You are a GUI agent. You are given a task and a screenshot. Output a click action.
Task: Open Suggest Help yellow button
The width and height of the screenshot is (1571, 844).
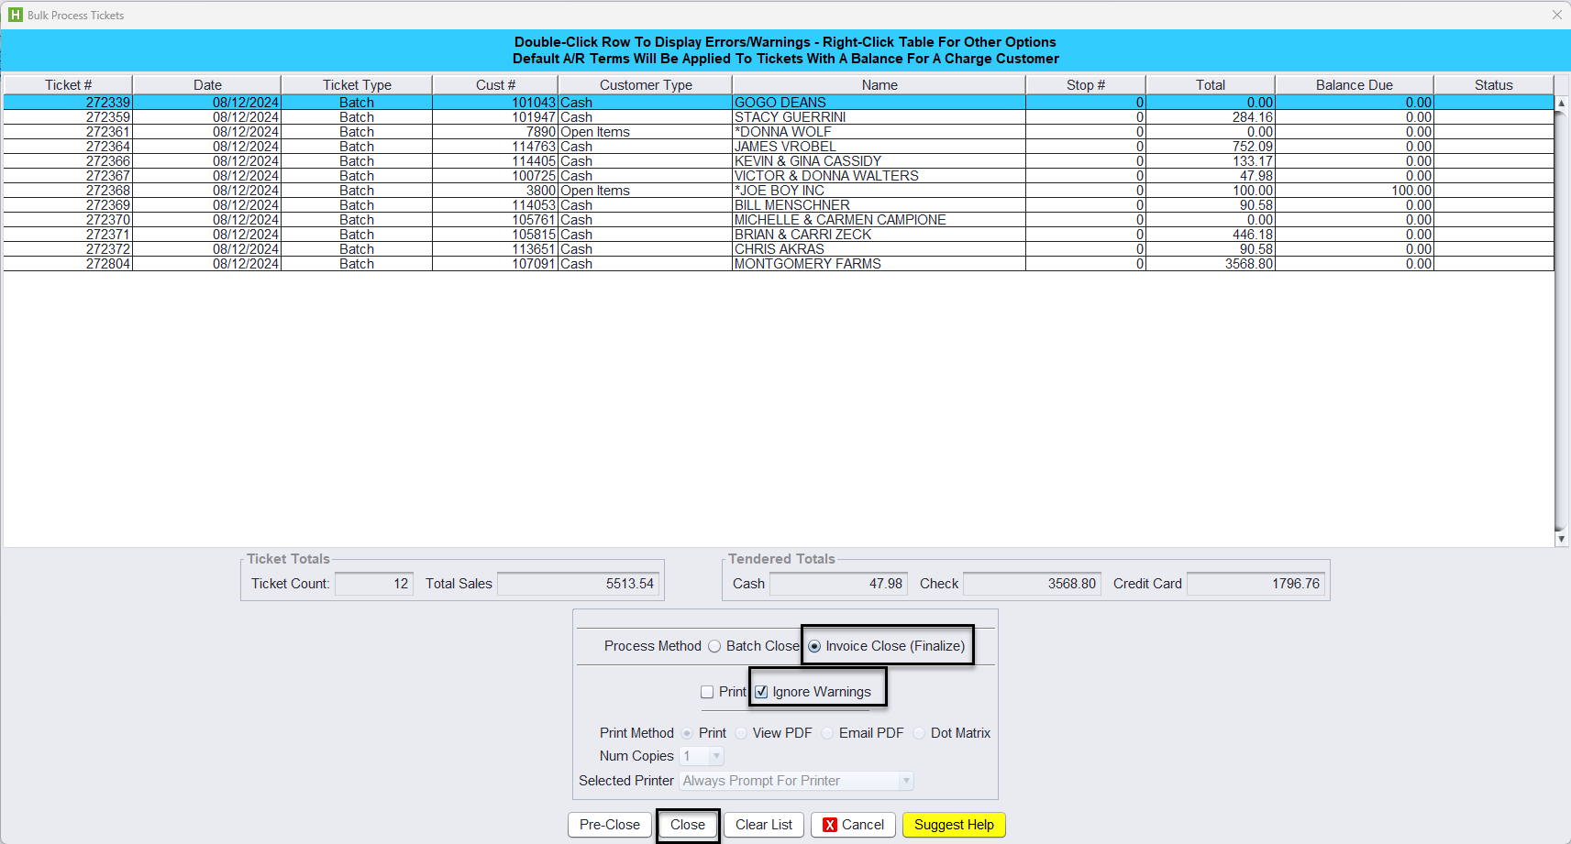pos(954,825)
